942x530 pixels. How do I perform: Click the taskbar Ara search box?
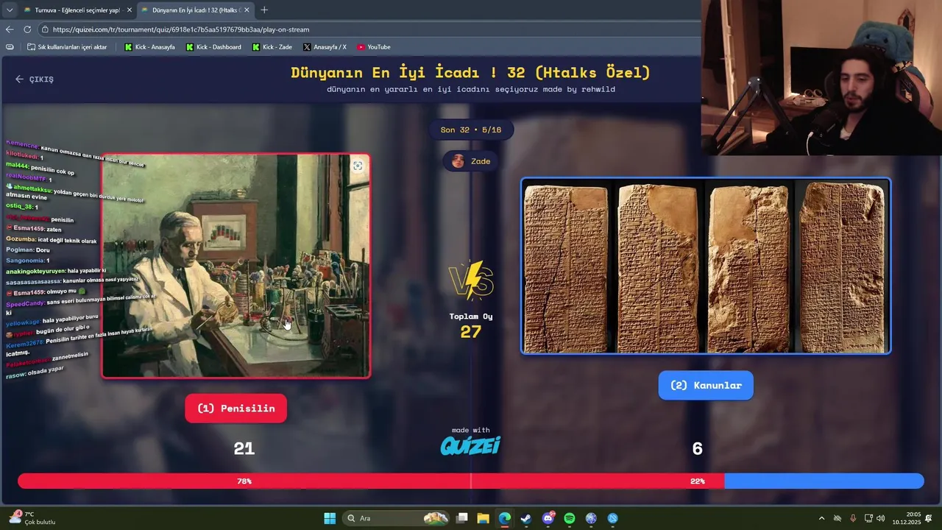pos(397,518)
